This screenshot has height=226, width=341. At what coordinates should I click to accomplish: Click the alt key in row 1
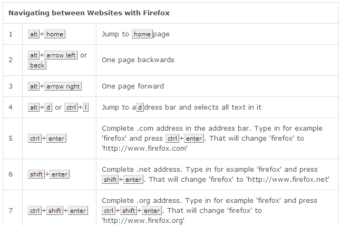pyautogui.click(x=34, y=34)
